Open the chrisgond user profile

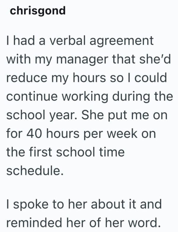[x=37, y=11]
